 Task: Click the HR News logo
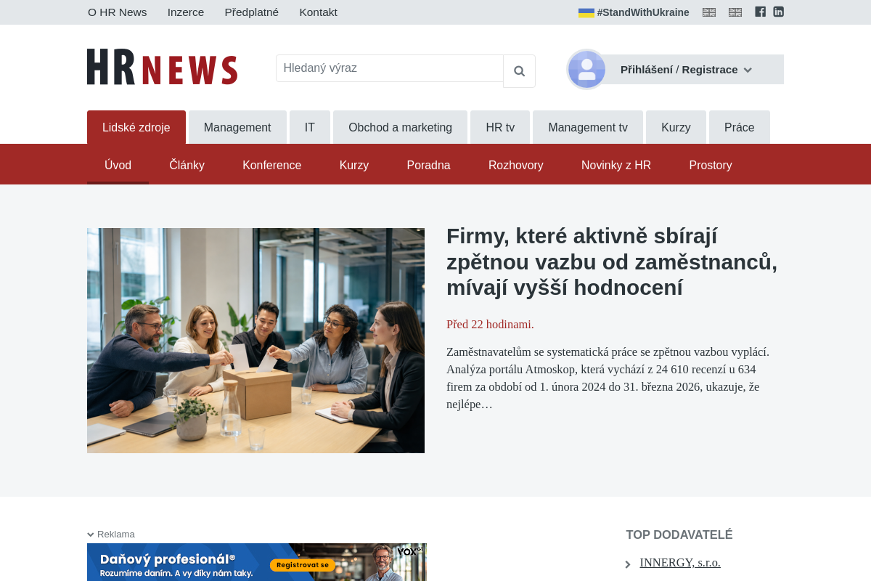pos(162,67)
